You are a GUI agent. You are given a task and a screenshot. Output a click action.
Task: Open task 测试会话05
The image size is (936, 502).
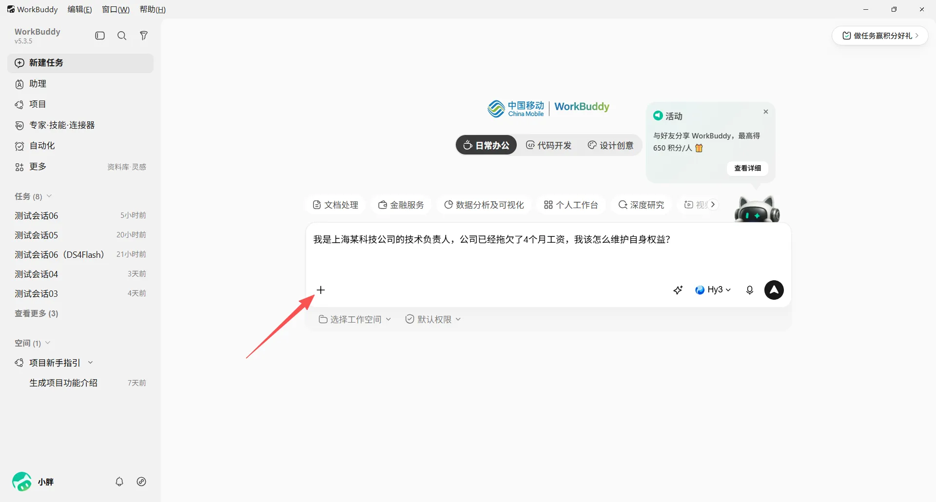pyautogui.click(x=80, y=235)
